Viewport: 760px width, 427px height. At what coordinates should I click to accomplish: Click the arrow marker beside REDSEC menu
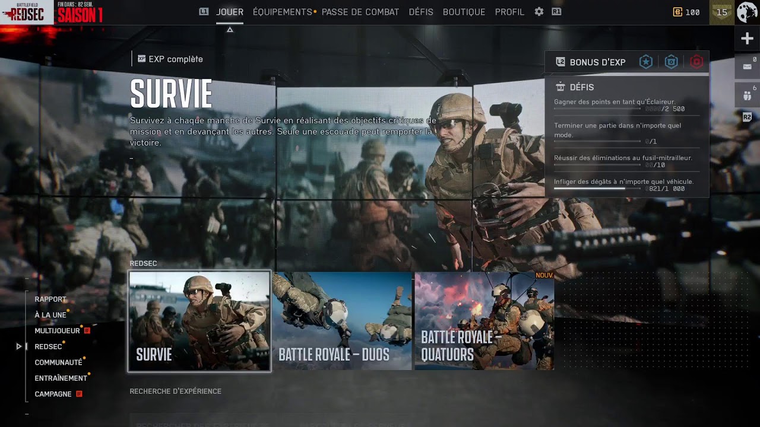(x=19, y=346)
